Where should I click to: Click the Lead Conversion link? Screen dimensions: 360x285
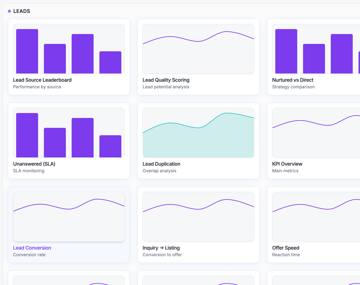(32, 248)
